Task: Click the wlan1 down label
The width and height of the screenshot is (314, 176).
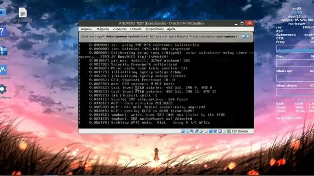Action: pos(287,86)
